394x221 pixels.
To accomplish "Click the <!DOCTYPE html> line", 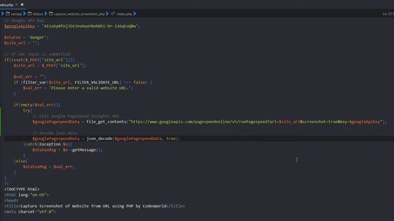I will tap(22, 189).
